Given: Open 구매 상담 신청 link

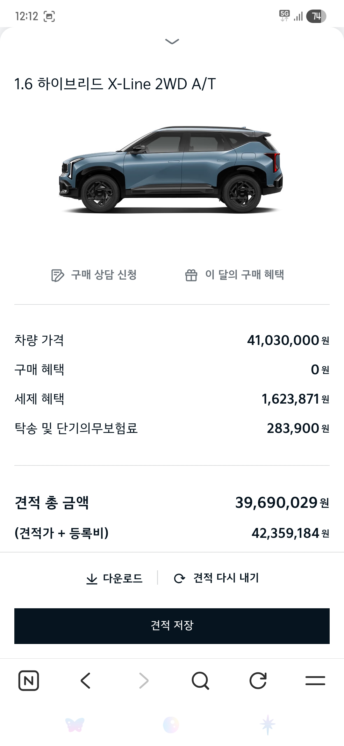Looking at the screenshot, I should [x=104, y=274].
